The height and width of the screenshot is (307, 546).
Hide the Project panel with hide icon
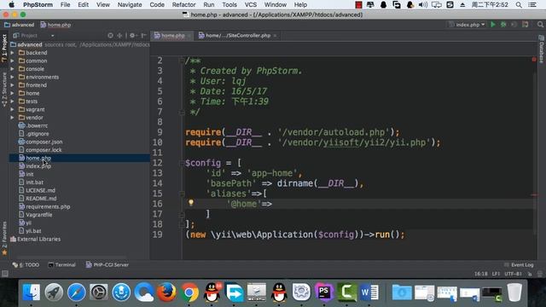tap(143, 36)
